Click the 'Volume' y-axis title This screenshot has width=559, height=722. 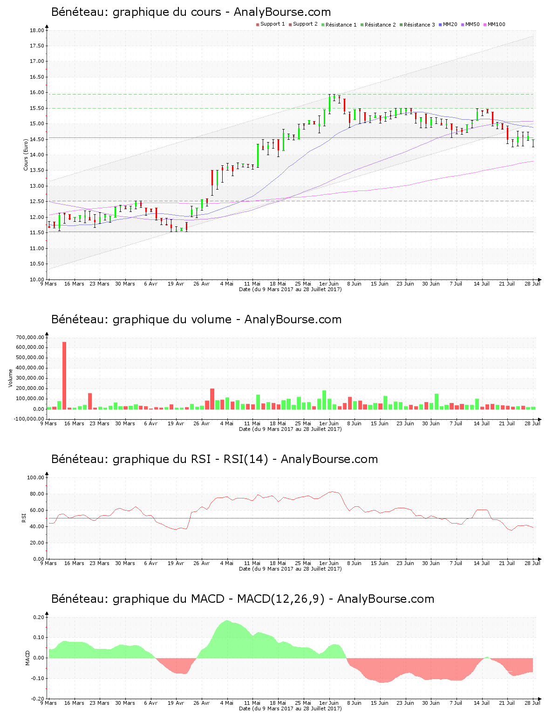[x=11, y=378]
